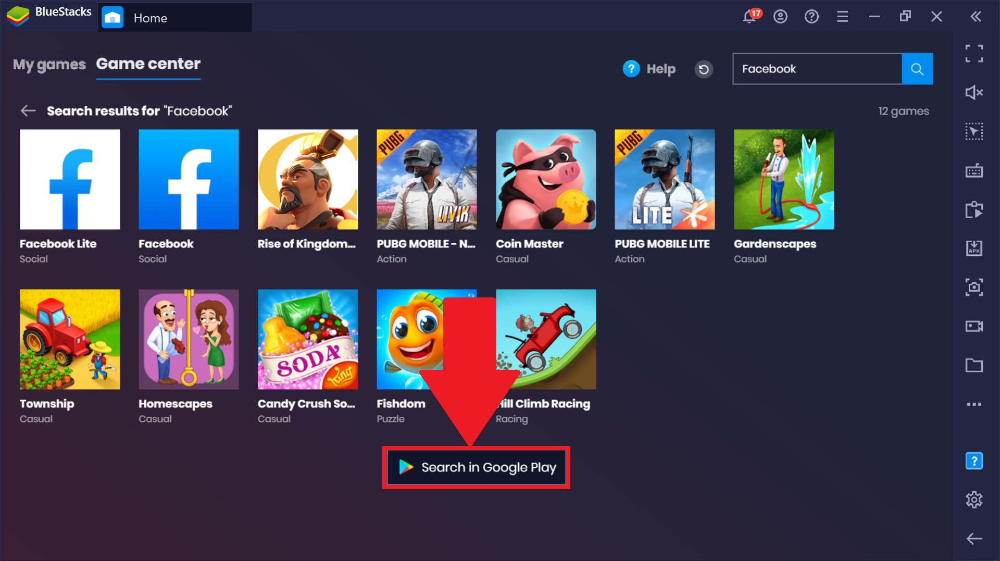This screenshot has width=1000, height=561.
Task: Click the Township title text
Action: point(47,404)
